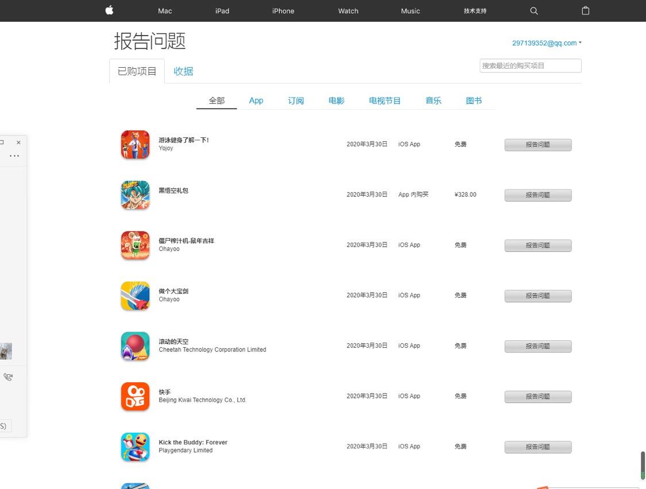The width and height of the screenshot is (646, 489).
Task: Report a problem for 滚动的天空
Action: pyautogui.click(x=537, y=346)
